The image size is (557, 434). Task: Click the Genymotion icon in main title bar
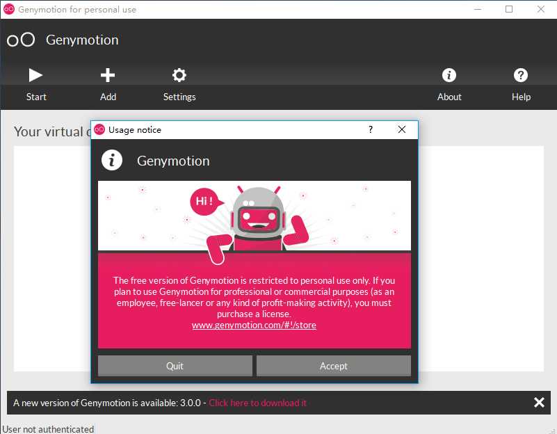[x=8, y=9]
